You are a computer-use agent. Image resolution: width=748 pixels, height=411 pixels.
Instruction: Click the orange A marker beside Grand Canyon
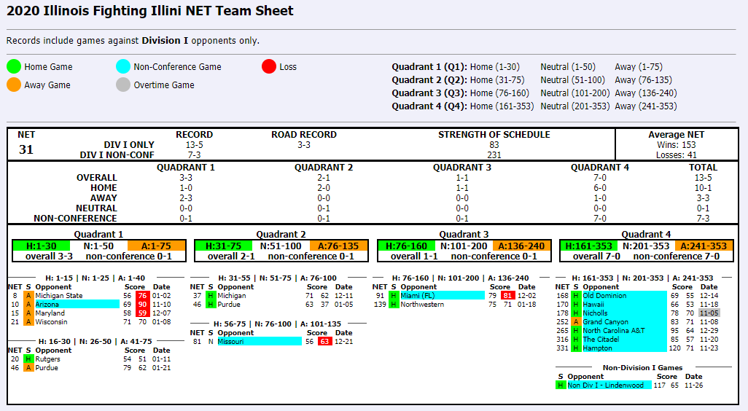577,322
